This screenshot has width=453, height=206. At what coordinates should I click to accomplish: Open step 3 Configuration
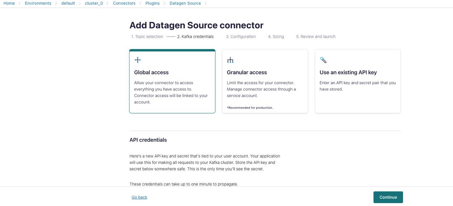pyautogui.click(x=241, y=36)
